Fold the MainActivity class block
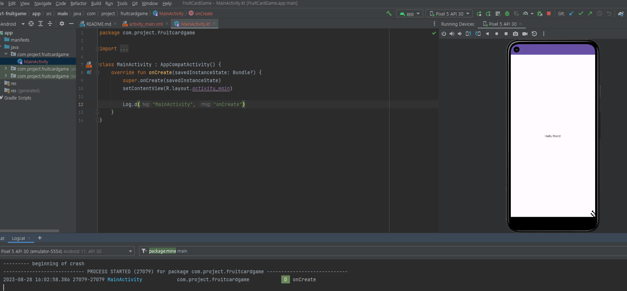Viewport: 627px width, 291px height. 97,65
